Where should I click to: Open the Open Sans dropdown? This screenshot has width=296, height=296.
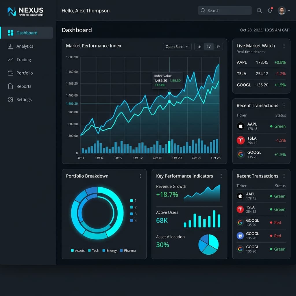pyautogui.click(x=177, y=47)
